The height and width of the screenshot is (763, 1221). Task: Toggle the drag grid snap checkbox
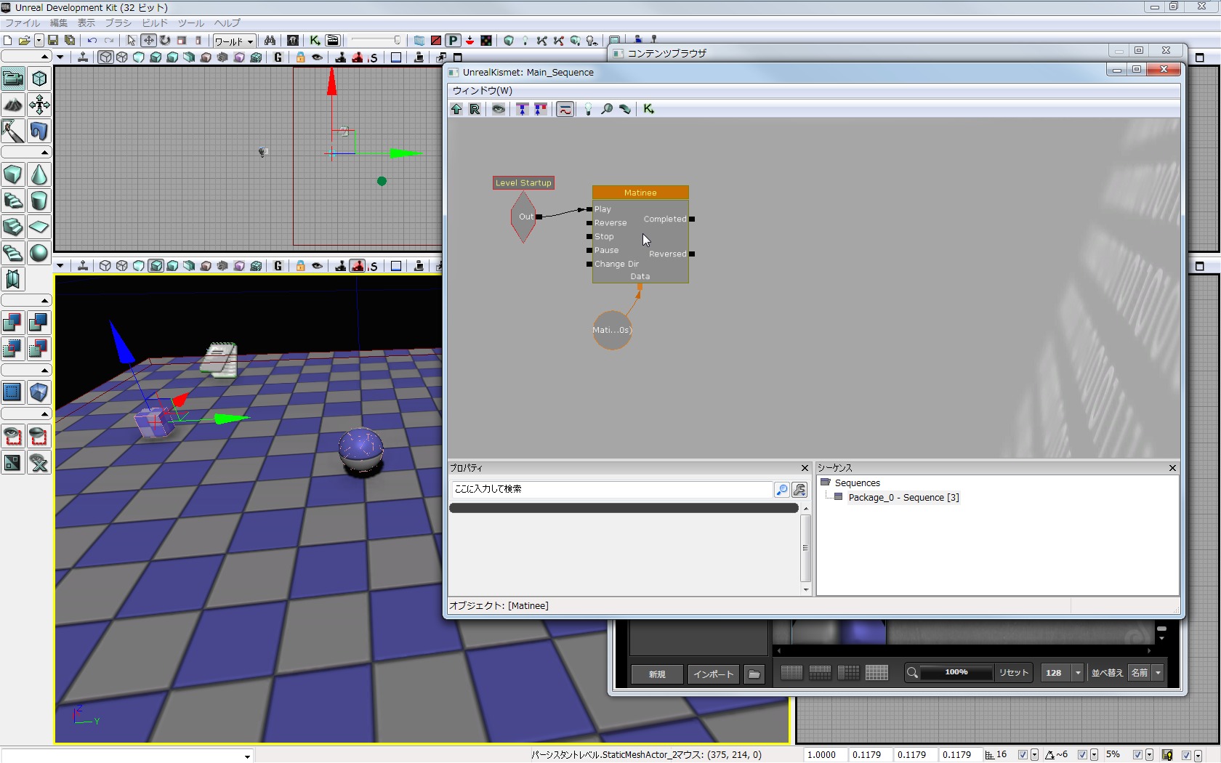[x=1023, y=755]
